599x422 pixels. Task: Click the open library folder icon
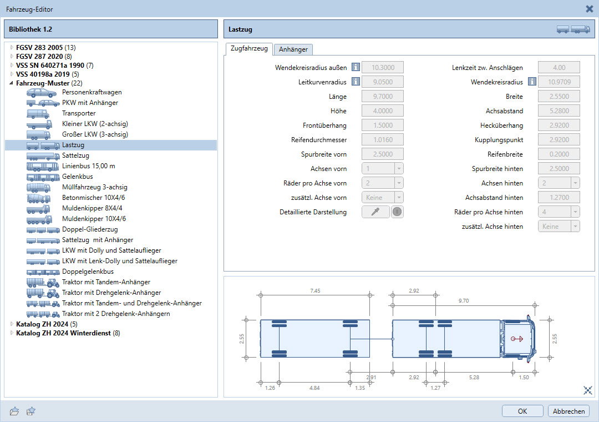coord(14,411)
